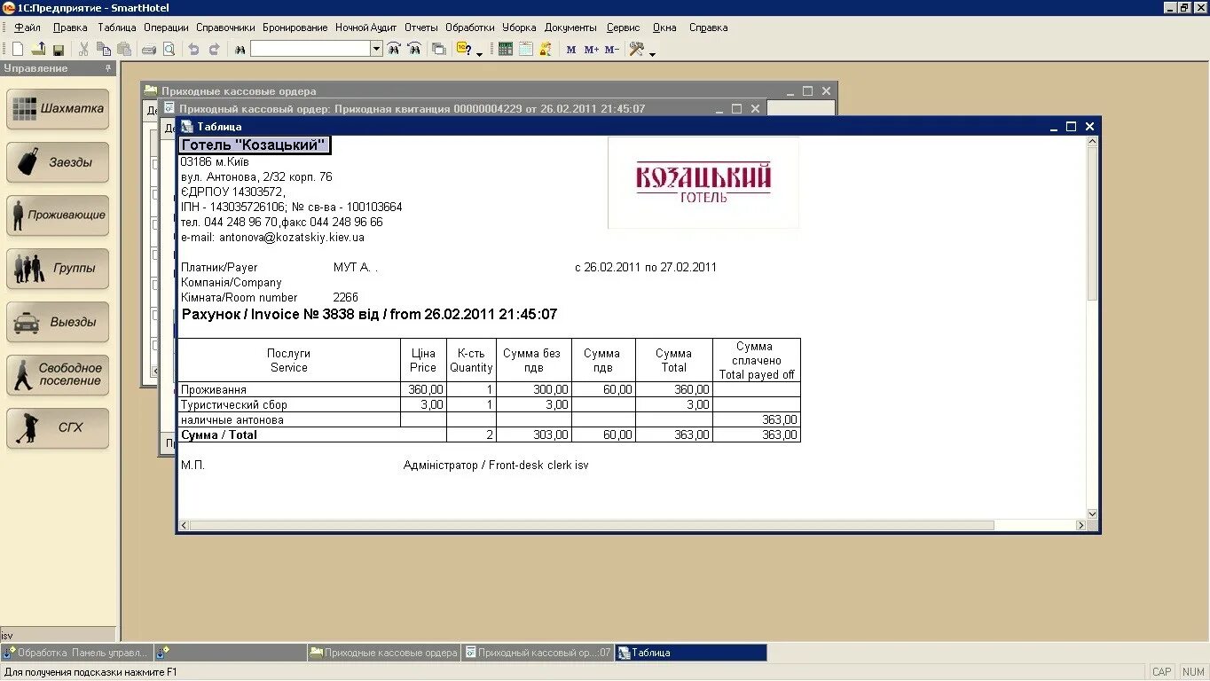Open the СГХ housekeeping button

[x=59, y=428]
